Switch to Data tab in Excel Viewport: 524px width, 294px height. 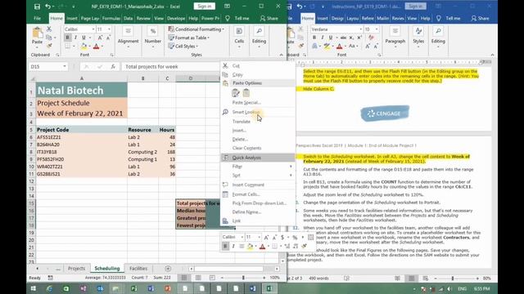point(128,18)
